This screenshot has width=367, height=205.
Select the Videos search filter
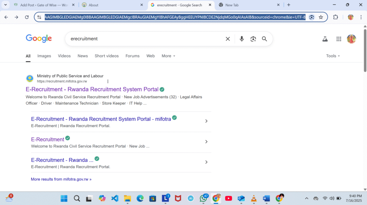(x=64, y=56)
